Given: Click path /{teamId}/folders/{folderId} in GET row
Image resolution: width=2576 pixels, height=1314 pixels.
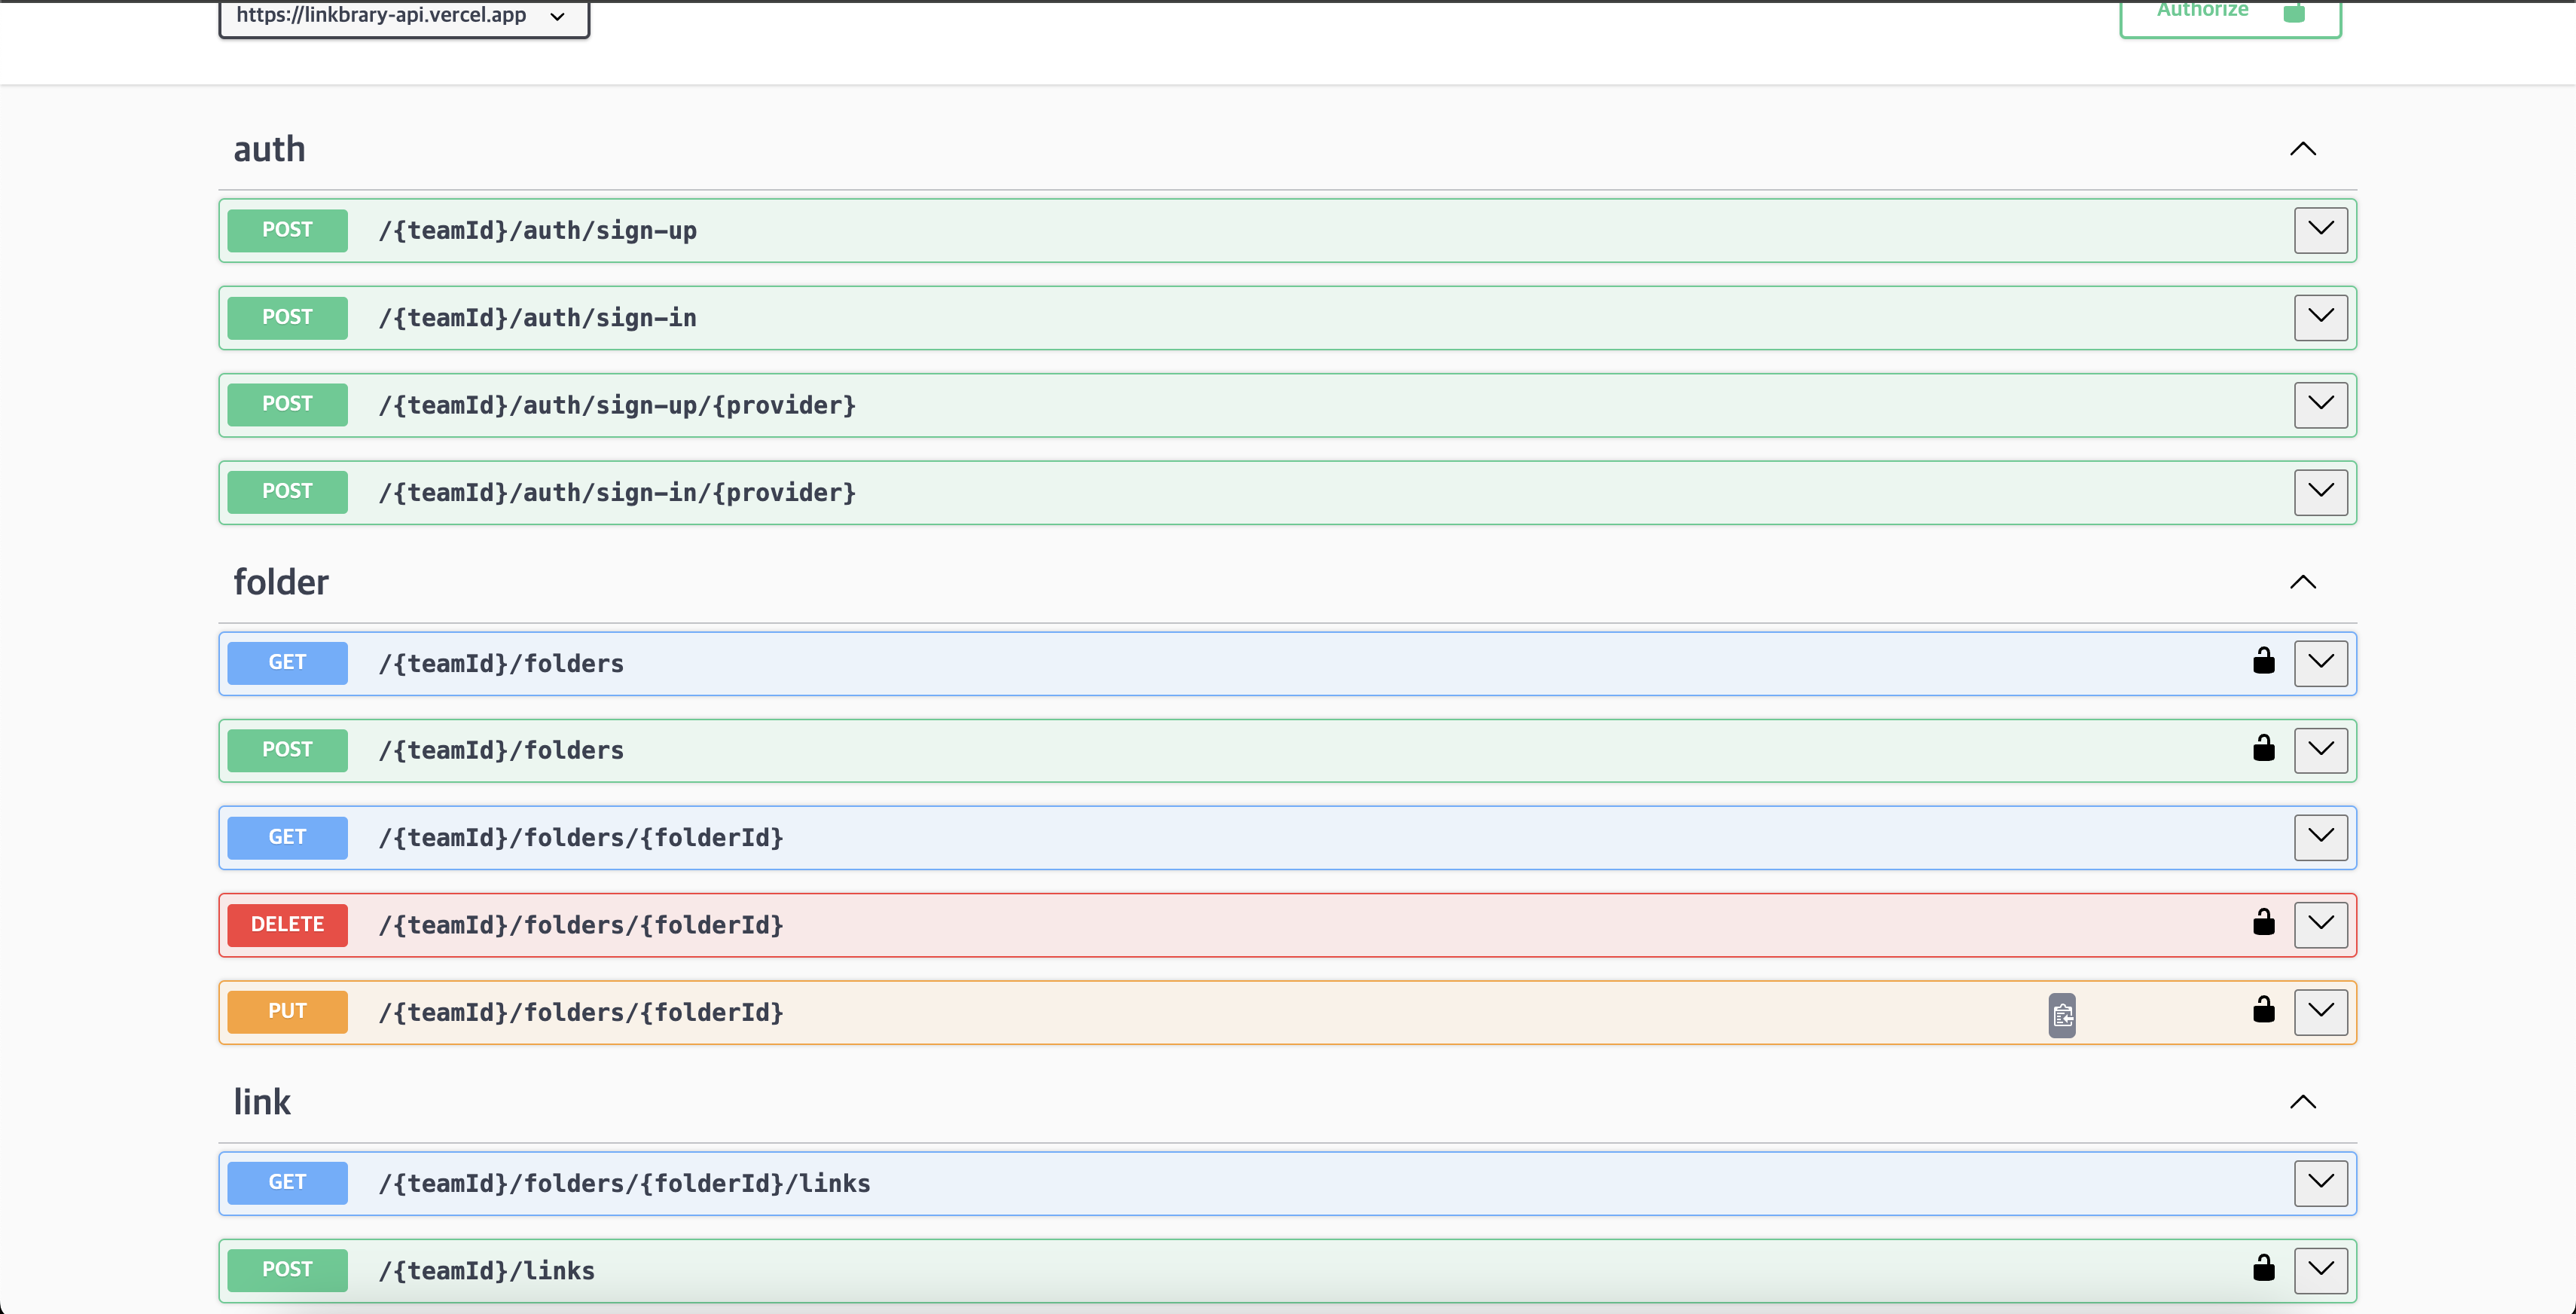Looking at the screenshot, I should [x=581, y=838].
